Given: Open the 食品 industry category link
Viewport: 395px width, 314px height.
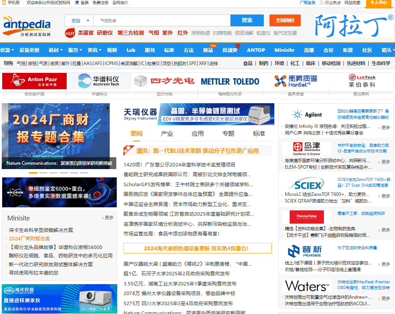Looking at the screenshot, I should [248, 63].
